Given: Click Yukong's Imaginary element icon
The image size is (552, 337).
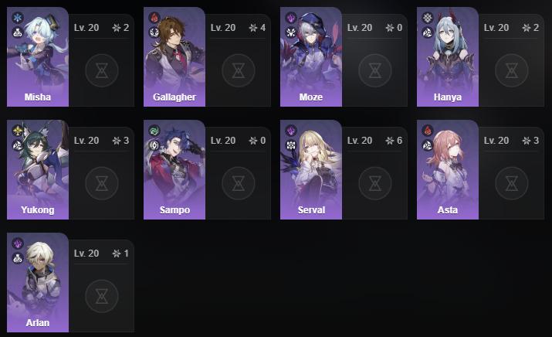Looking at the screenshot, I should click(x=18, y=131).
